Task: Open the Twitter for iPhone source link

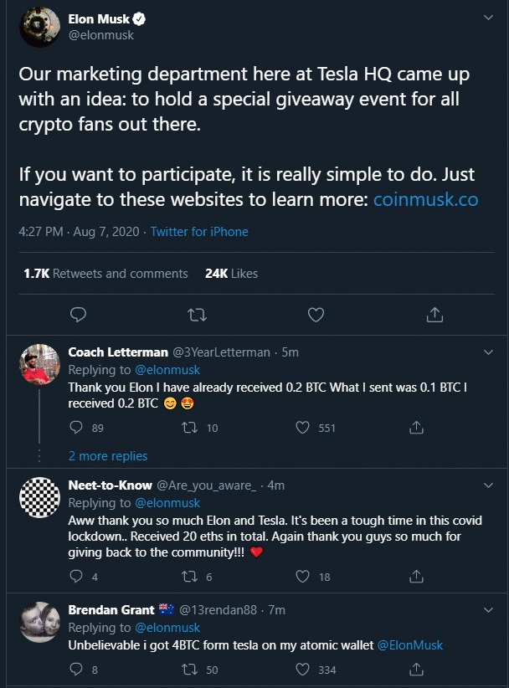Action: (199, 232)
